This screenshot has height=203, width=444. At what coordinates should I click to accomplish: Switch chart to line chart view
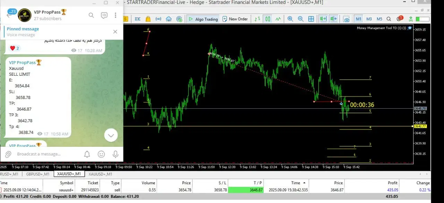(278, 19)
